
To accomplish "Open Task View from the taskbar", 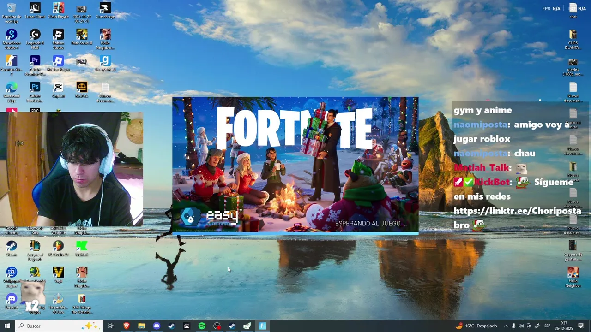I will (x=111, y=326).
